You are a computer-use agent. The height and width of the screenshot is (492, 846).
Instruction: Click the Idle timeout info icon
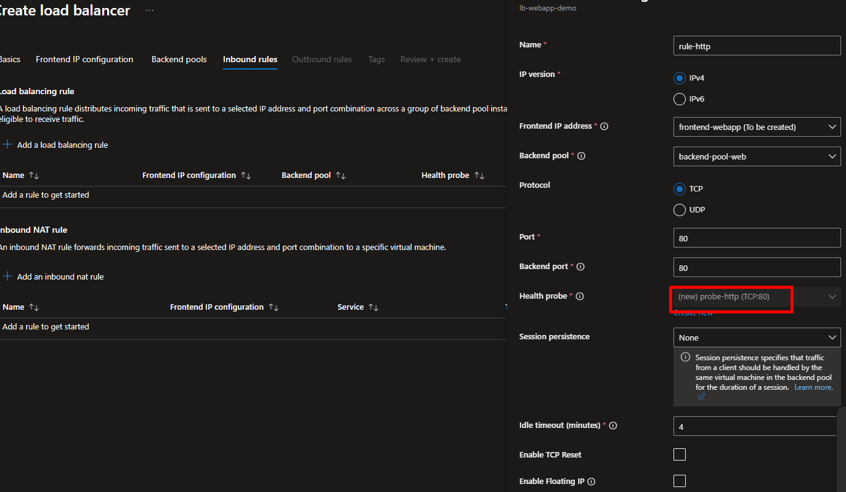click(x=613, y=425)
